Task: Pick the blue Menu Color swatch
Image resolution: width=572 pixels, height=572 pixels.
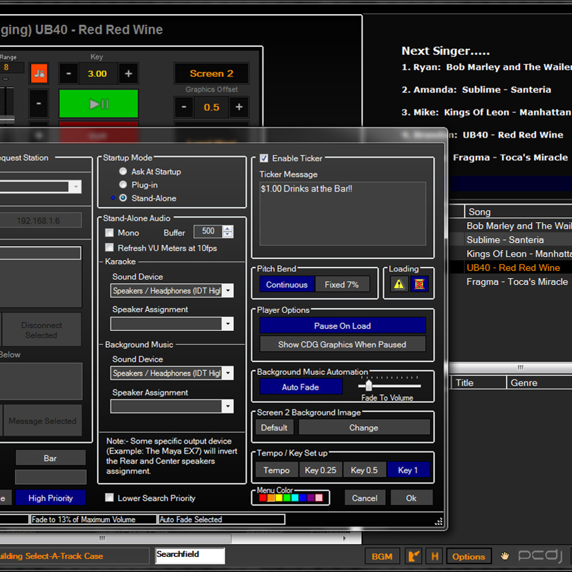Action: pos(303,498)
